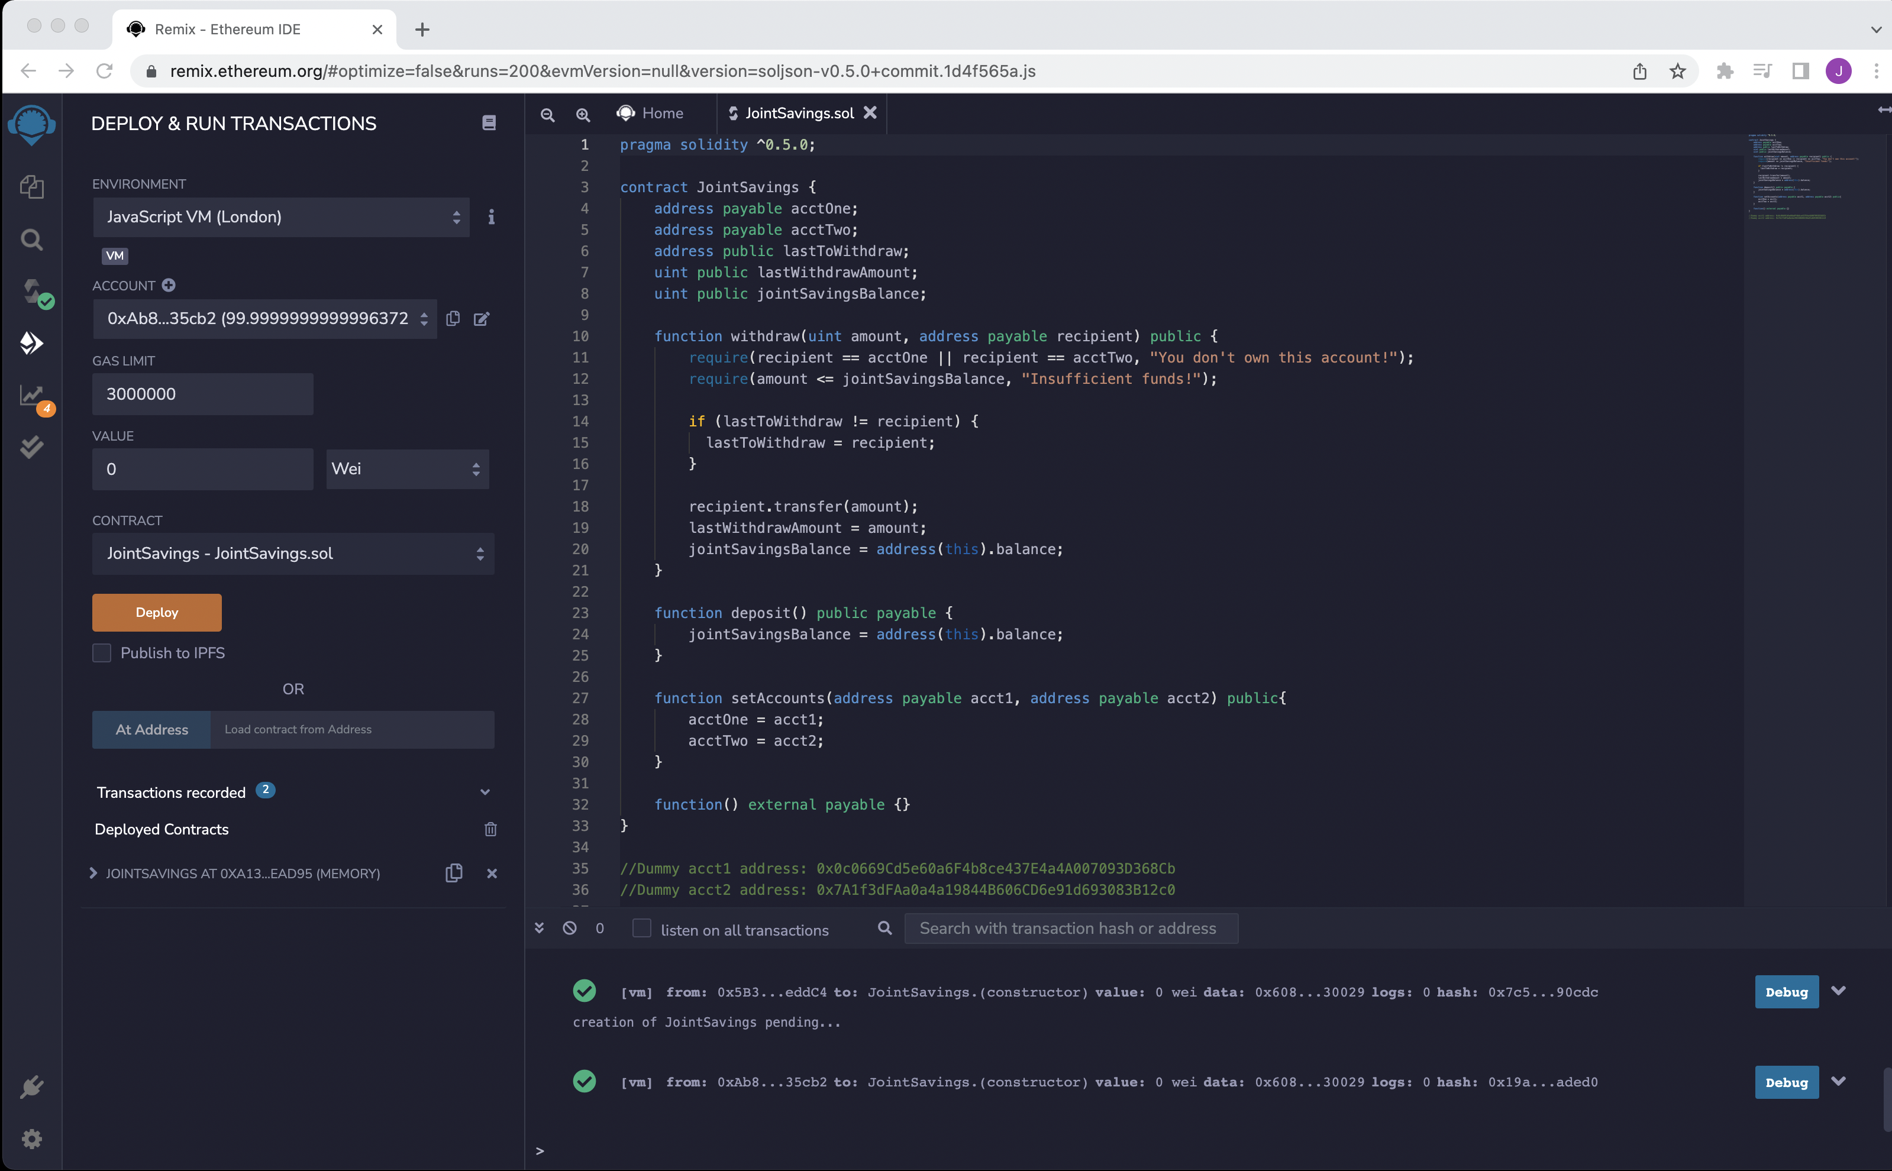
Task: Remove the deployed JointSavings instance
Action: pyautogui.click(x=492, y=874)
